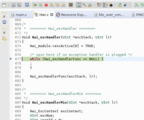
Task: Click line number 874 in the gutter
Action: coord(18,46)
